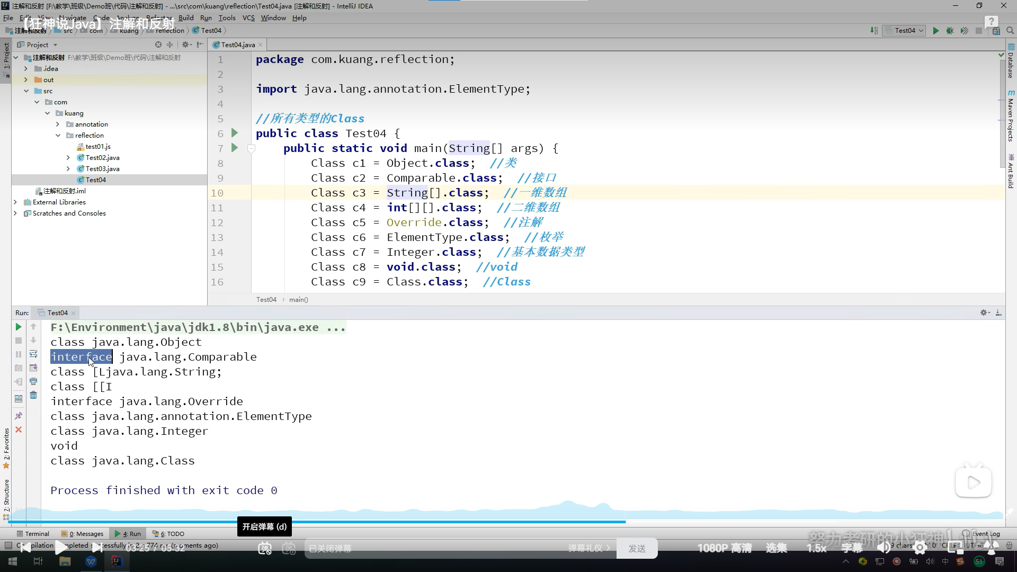Collapse the reflection package folder

point(58,135)
